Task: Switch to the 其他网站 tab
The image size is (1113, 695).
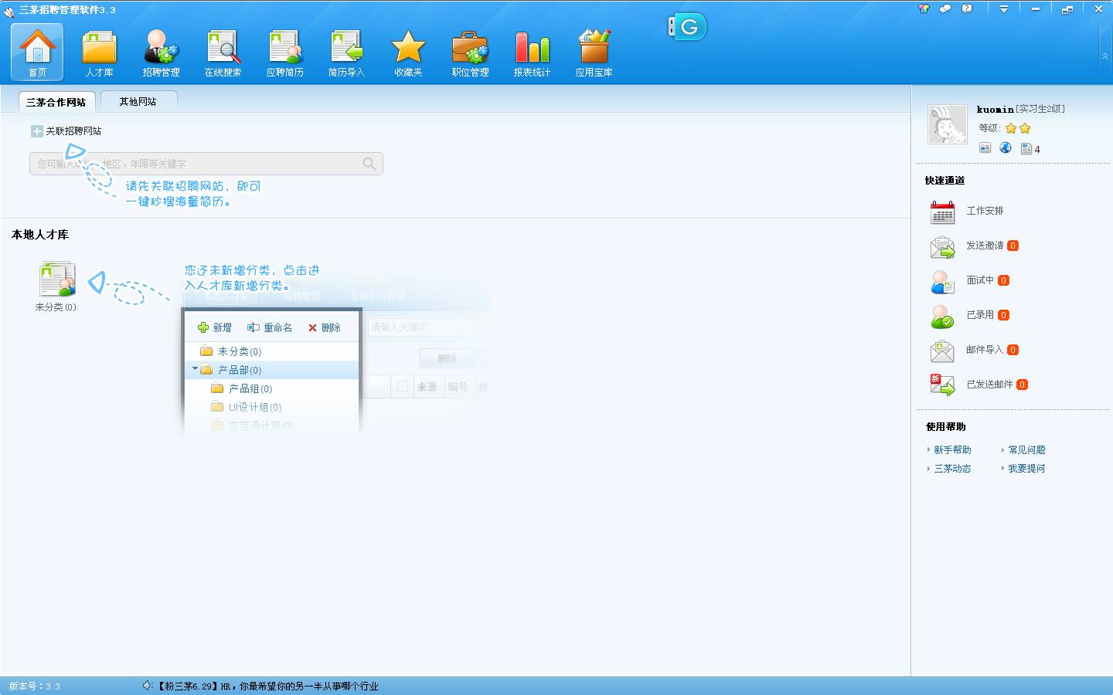Action: [138, 102]
